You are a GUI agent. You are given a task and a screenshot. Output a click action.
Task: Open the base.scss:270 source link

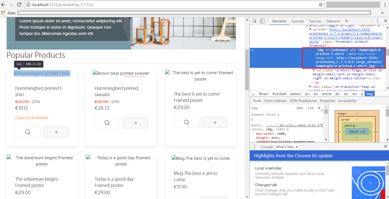point(294,125)
